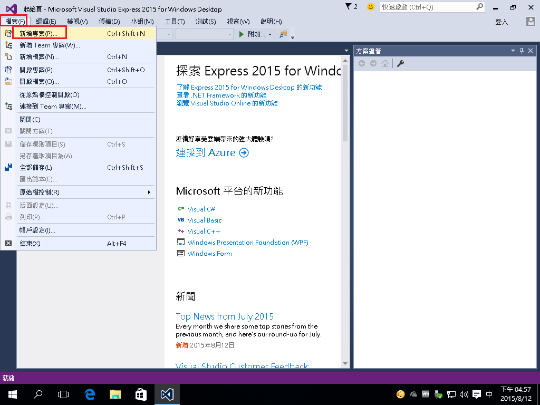Click the notifications flag icon
This screenshot has height=405, width=540.
pyautogui.click(x=349, y=6)
